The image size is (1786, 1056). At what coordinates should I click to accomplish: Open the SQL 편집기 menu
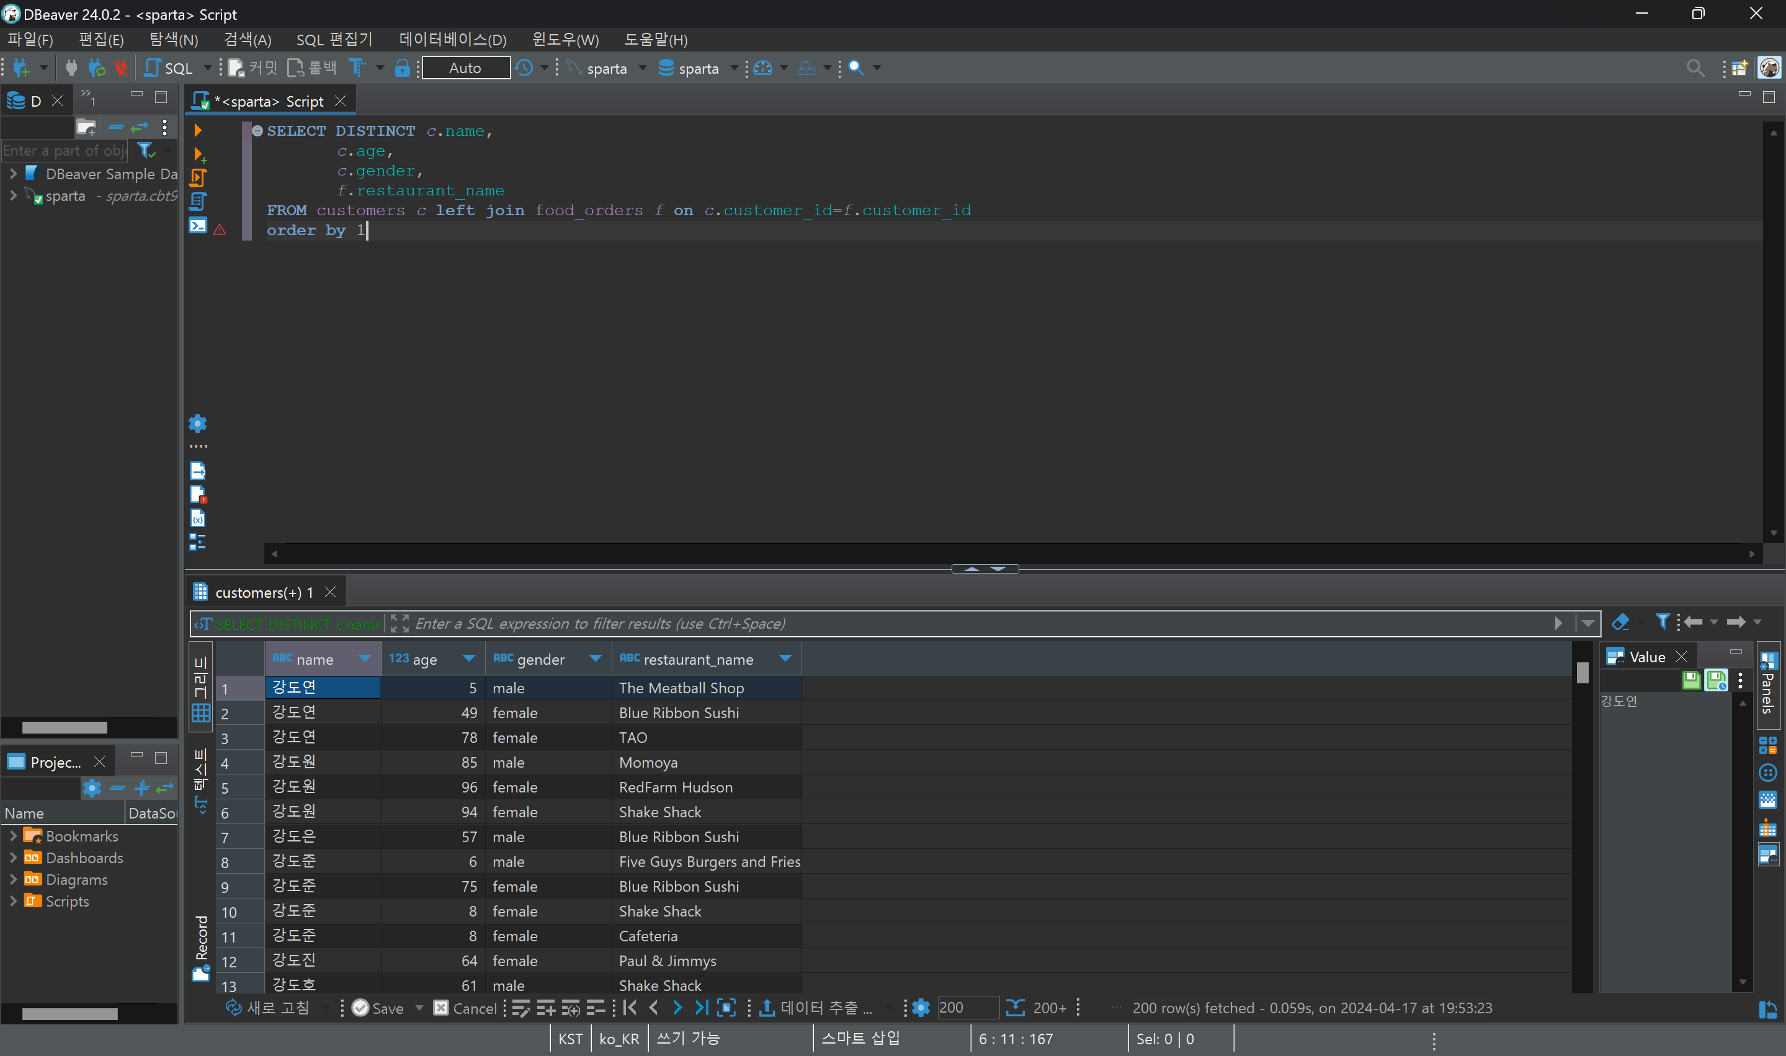point(334,40)
